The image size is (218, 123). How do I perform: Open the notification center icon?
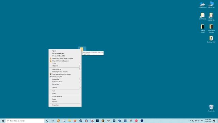pyautogui.click(x=214, y=121)
